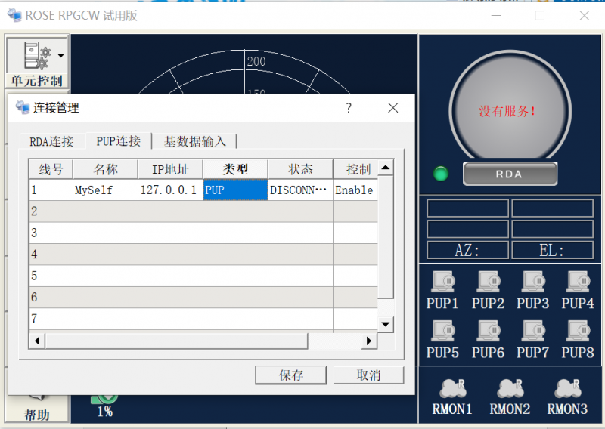
Task: Click the RDA button
Action: coord(509,174)
